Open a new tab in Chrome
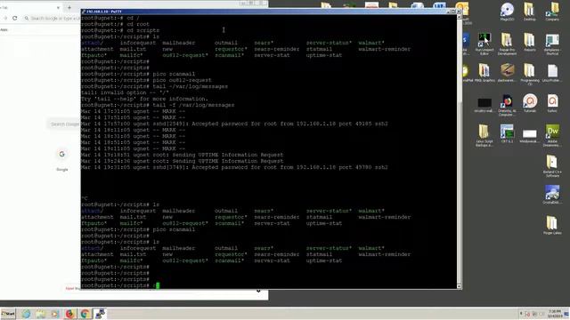This screenshot has width=570, height=320. point(69,7)
